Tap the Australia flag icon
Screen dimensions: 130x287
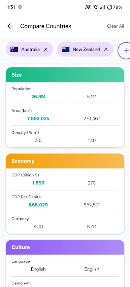14,49
